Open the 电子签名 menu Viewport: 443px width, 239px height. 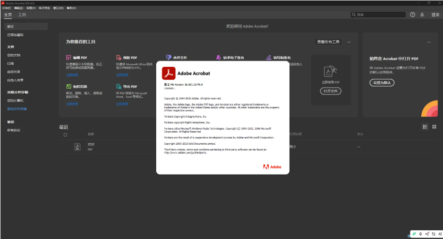44,8
